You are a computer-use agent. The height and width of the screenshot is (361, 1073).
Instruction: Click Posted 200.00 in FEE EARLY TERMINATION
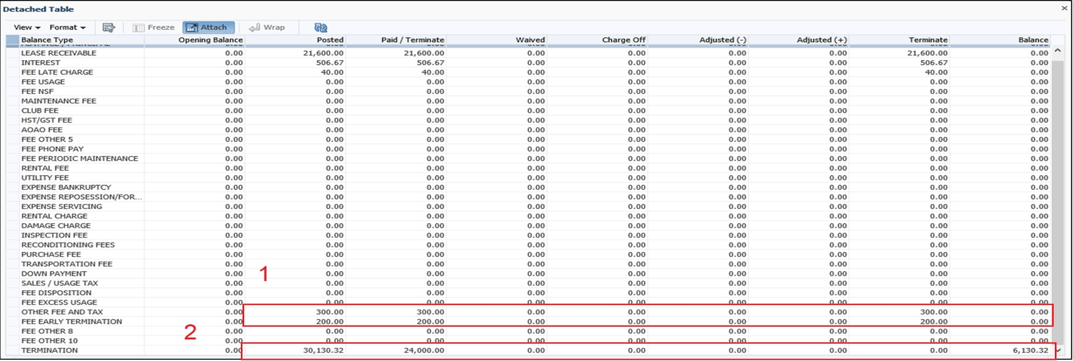[330, 323]
